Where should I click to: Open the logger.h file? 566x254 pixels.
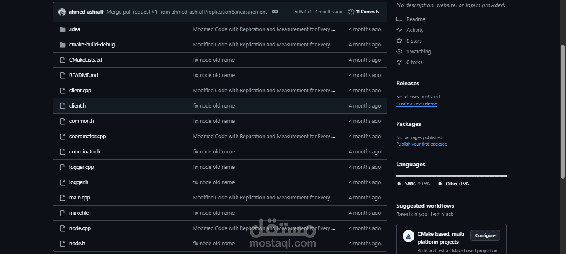tap(79, 182)
